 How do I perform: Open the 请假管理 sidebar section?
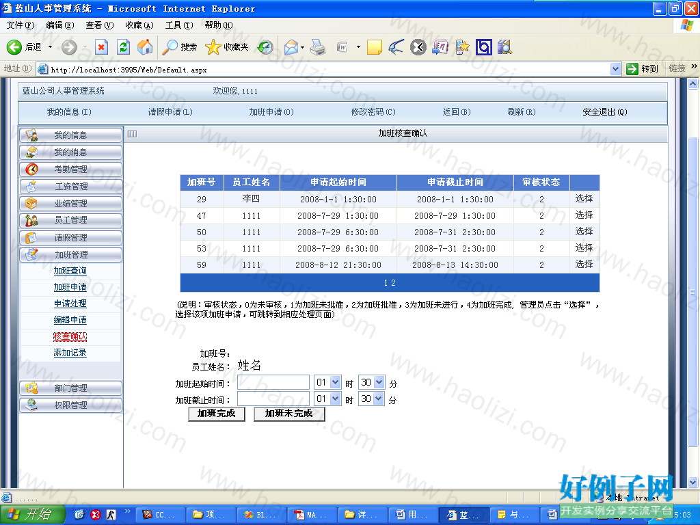tap(70, 237)
